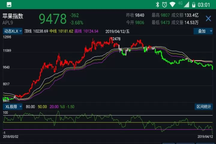Viewport: 216px width, 144px height.
Task: Tap the 顶线 10238.69 reading
Action: (36, 31)
